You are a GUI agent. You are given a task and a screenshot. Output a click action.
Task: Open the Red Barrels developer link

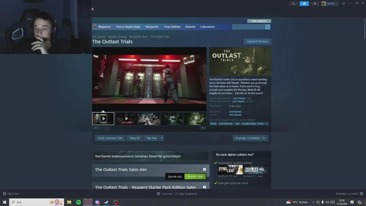click(x=235, y=112)
